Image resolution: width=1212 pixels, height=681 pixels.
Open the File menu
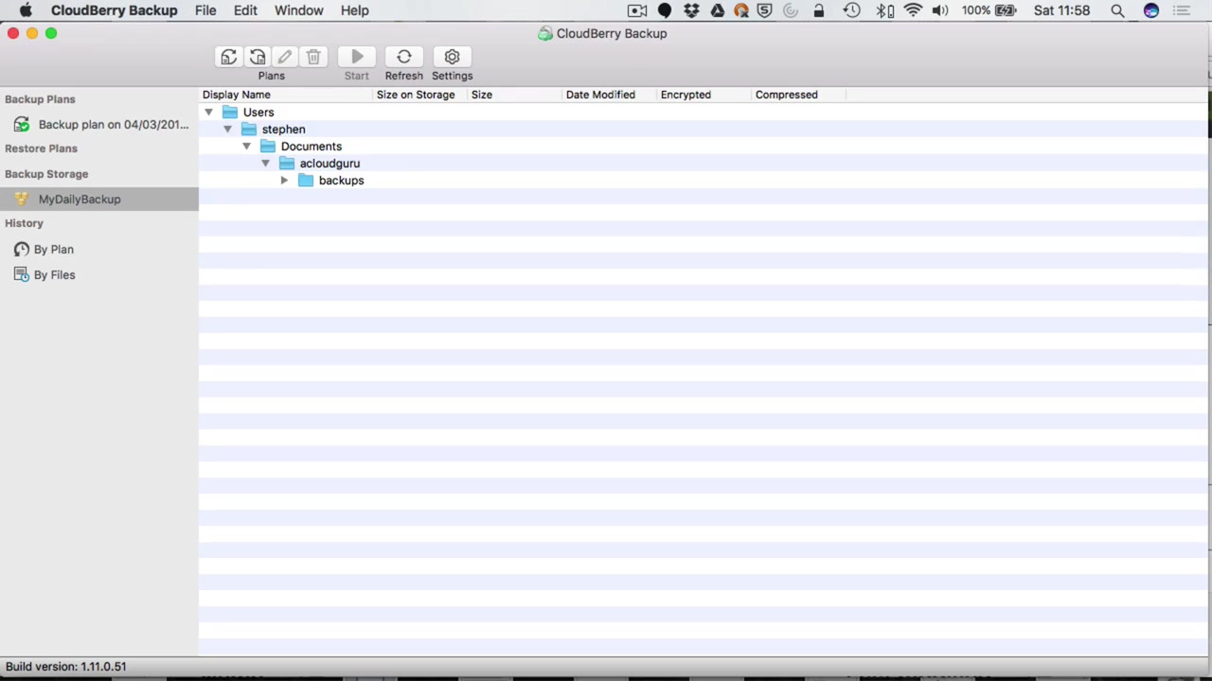click(205, 10)
